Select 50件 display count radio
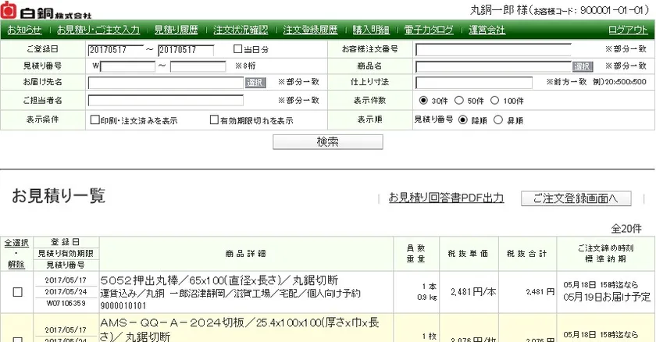 [x=459, y=101]
